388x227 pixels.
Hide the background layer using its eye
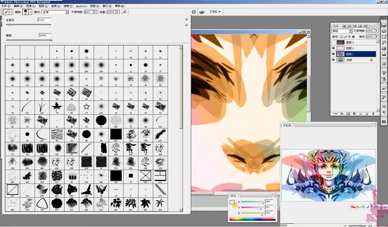(x=334, y=60)
